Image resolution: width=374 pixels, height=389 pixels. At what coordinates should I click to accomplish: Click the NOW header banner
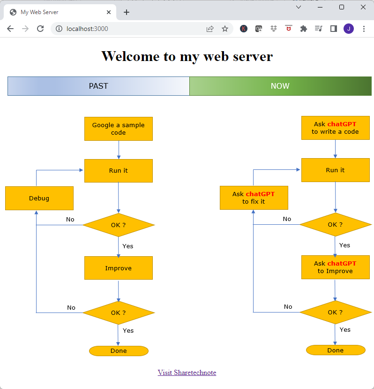(280, 86)
